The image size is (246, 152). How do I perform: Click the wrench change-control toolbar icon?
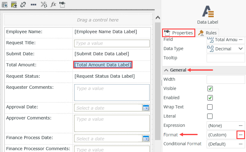coord(44,5)
